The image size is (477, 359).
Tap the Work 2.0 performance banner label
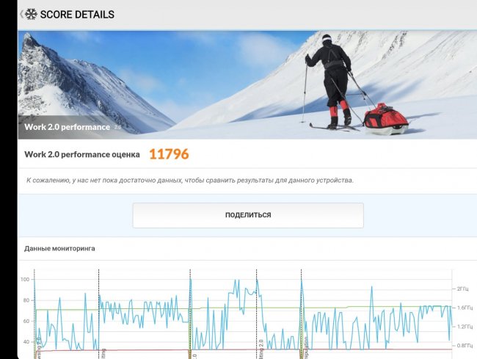67,127
